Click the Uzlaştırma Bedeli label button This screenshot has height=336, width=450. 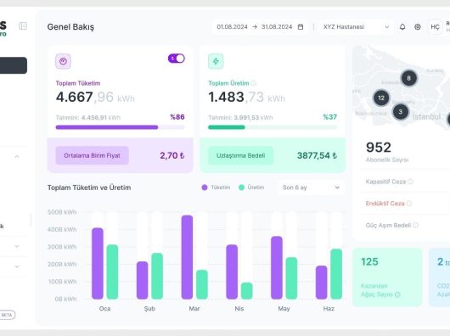tap(240, 155)
